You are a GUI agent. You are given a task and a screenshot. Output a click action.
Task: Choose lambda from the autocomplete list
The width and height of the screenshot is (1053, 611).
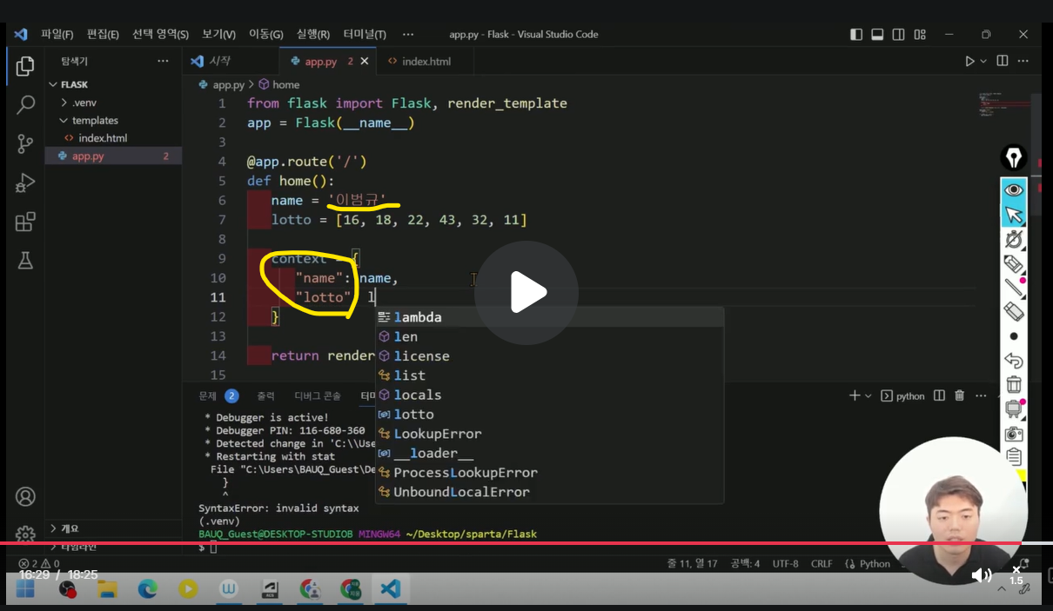coord(549,317)
